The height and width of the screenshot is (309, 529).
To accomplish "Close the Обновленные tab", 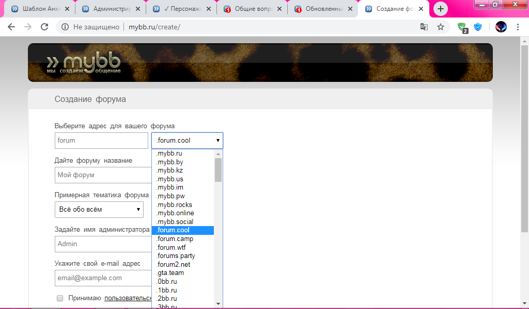I will coord(350,9).
